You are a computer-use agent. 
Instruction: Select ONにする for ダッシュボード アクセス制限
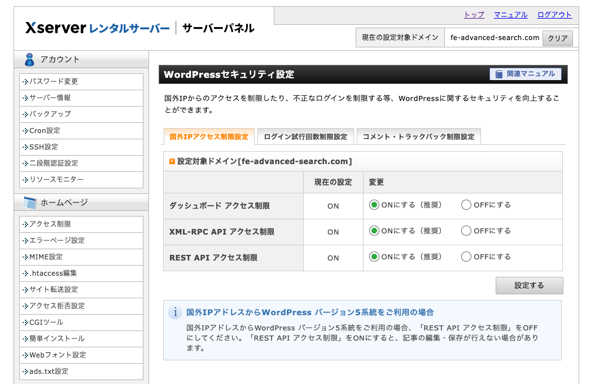(x=374, y=205)
